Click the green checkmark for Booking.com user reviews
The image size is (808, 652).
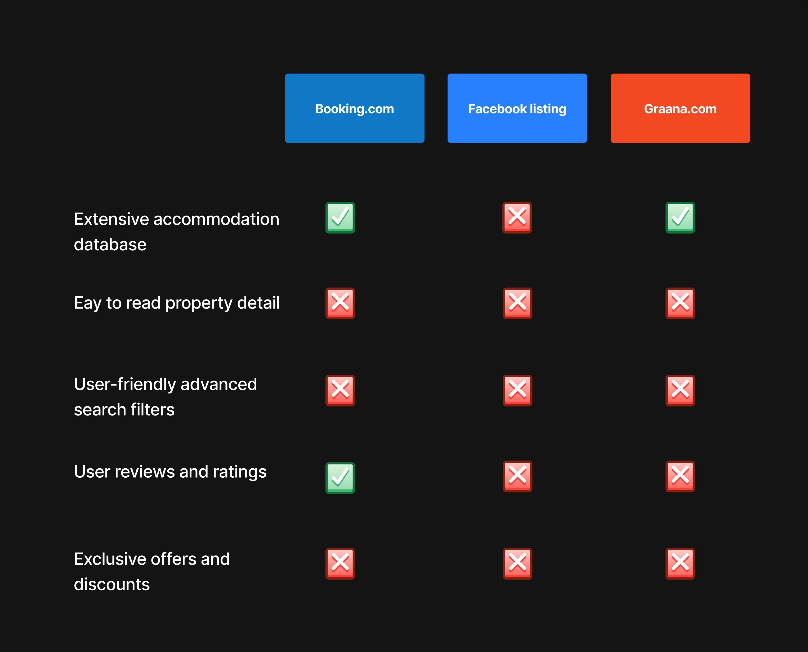pos(340,474)
